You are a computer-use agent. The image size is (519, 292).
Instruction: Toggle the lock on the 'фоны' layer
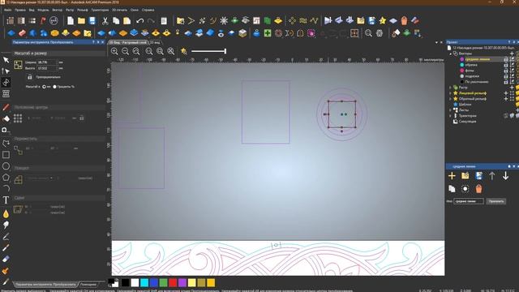click(506, 71)
